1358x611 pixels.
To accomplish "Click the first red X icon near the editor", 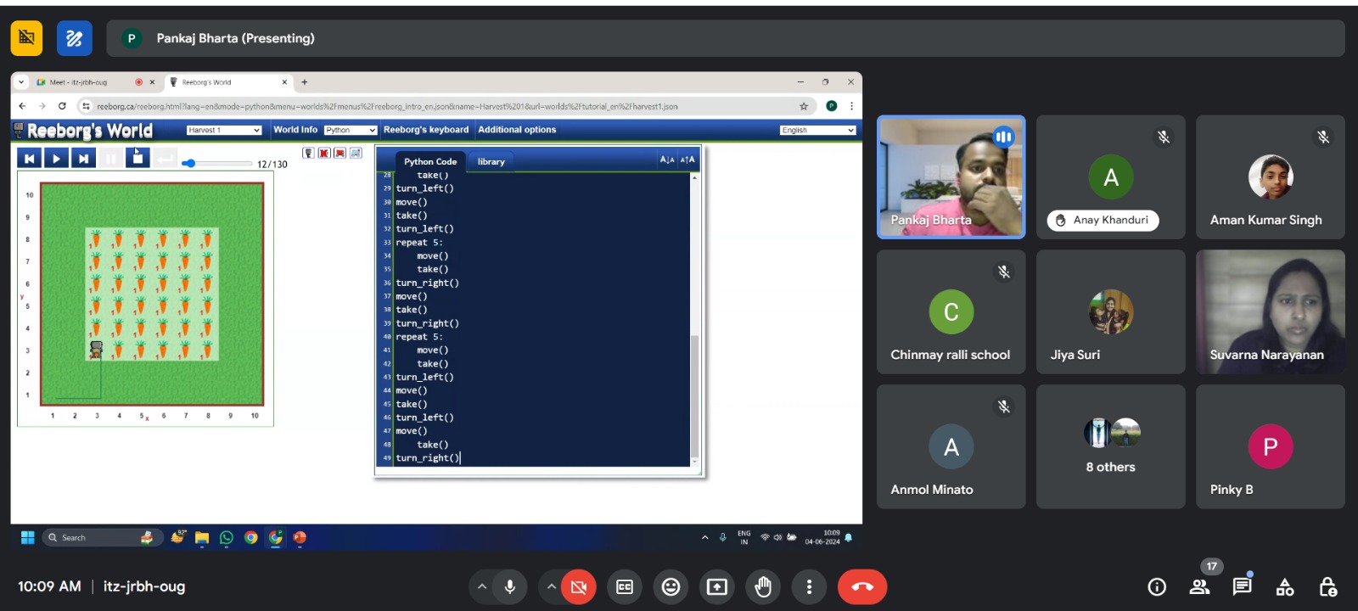I will coord(324,153).
